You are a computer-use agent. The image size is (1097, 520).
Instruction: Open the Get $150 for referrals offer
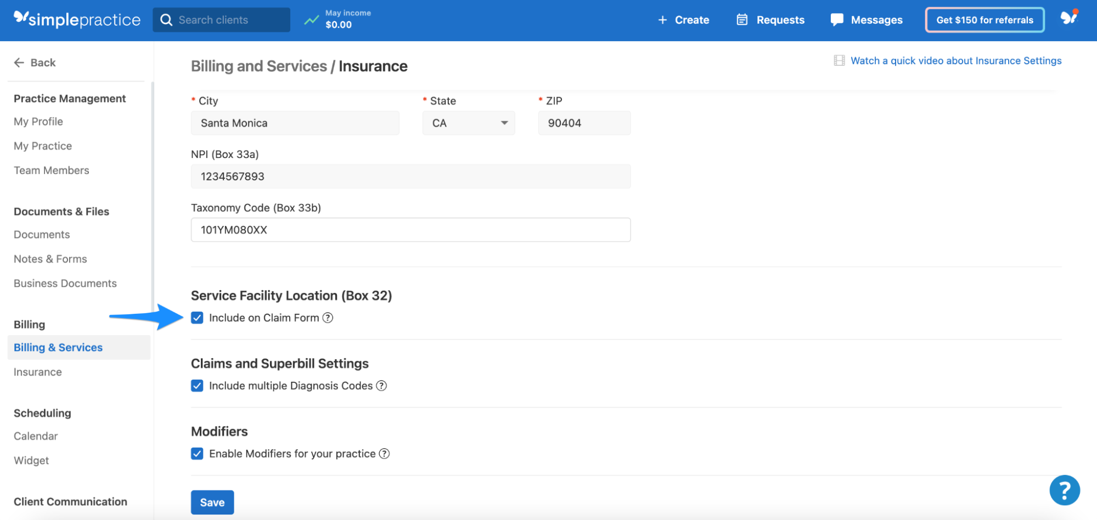(984, 19)
